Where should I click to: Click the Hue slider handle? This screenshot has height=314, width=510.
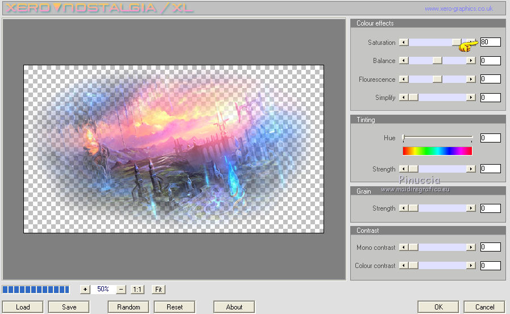click(x=404, y=137)
